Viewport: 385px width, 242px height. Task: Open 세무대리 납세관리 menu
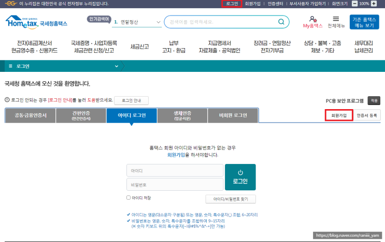pyautogui.click(x=364, y=47)
